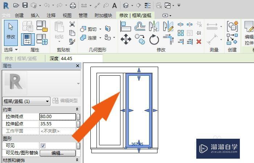254x163 pixels.
Task: Toggle the 可见 visible checkbox
Action: [43, 146]
